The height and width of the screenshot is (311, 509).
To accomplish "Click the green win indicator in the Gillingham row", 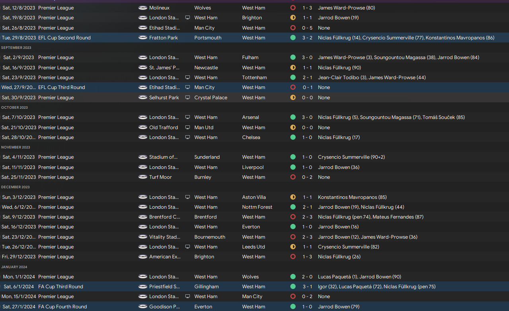I will 293,287.
